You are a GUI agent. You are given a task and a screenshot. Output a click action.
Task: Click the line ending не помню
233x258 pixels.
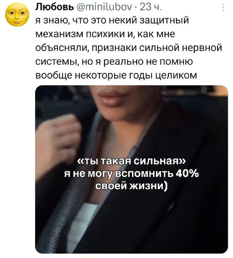(x=114, y=62)
